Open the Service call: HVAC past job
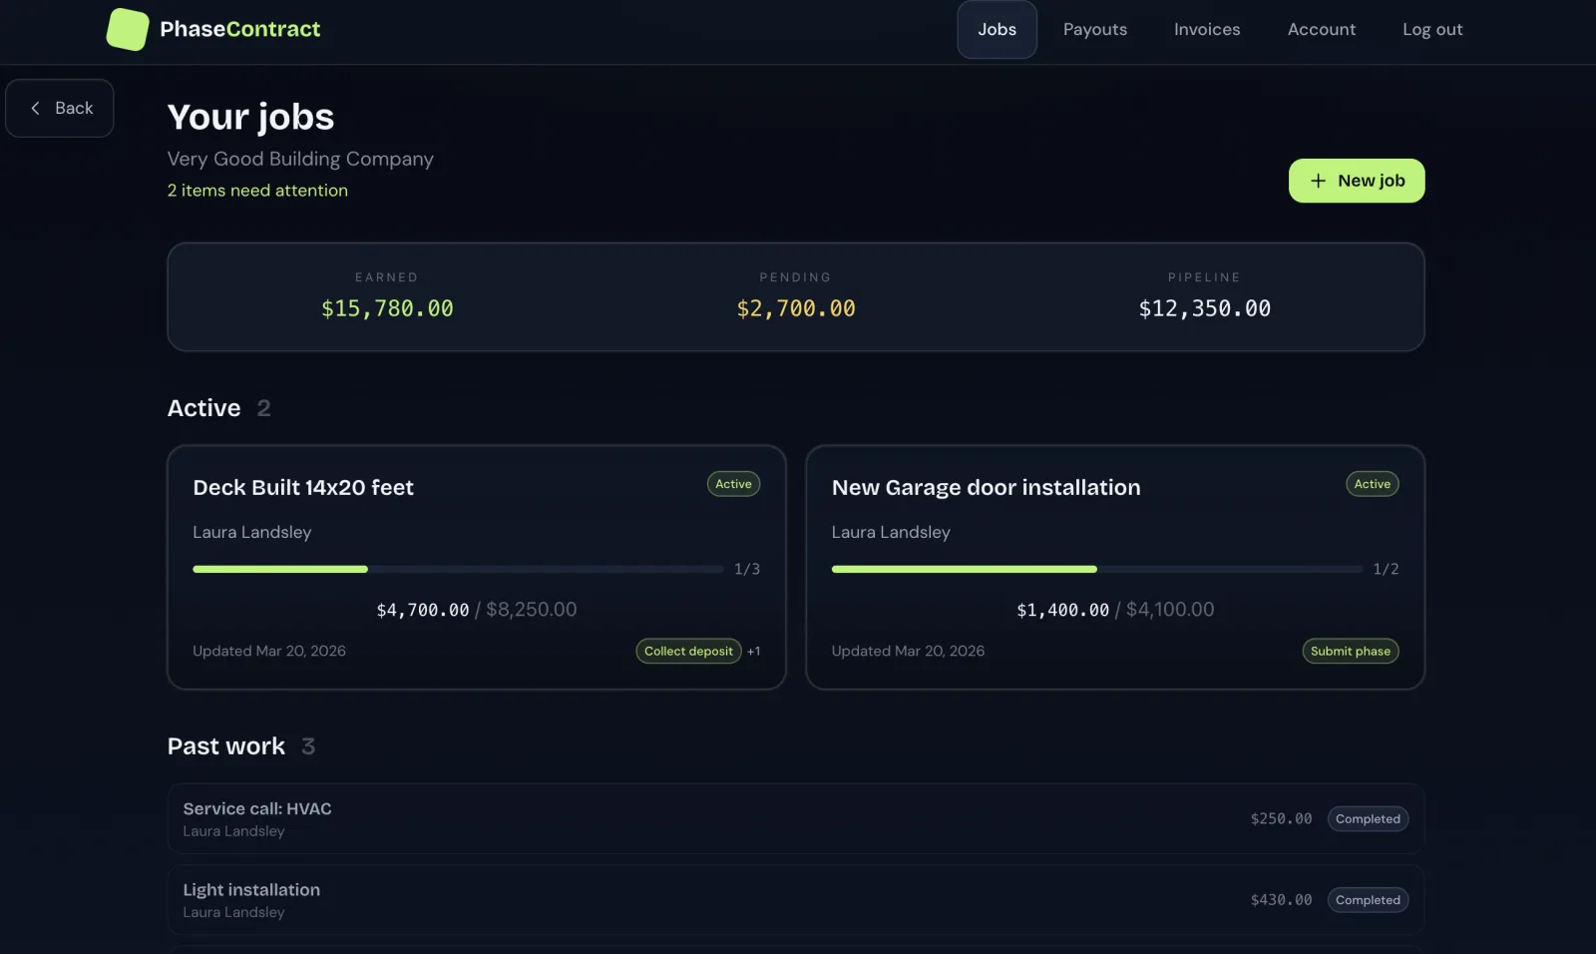 [257, 809]
